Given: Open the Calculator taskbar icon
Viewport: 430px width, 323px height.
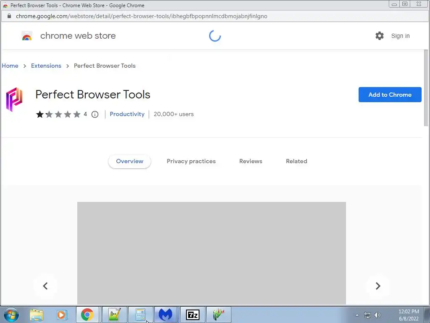Looking at the screenshot, I should tap(140, 315).
